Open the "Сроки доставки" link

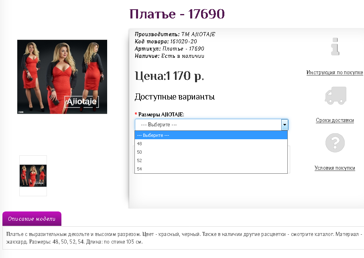(x=335, y=120)
